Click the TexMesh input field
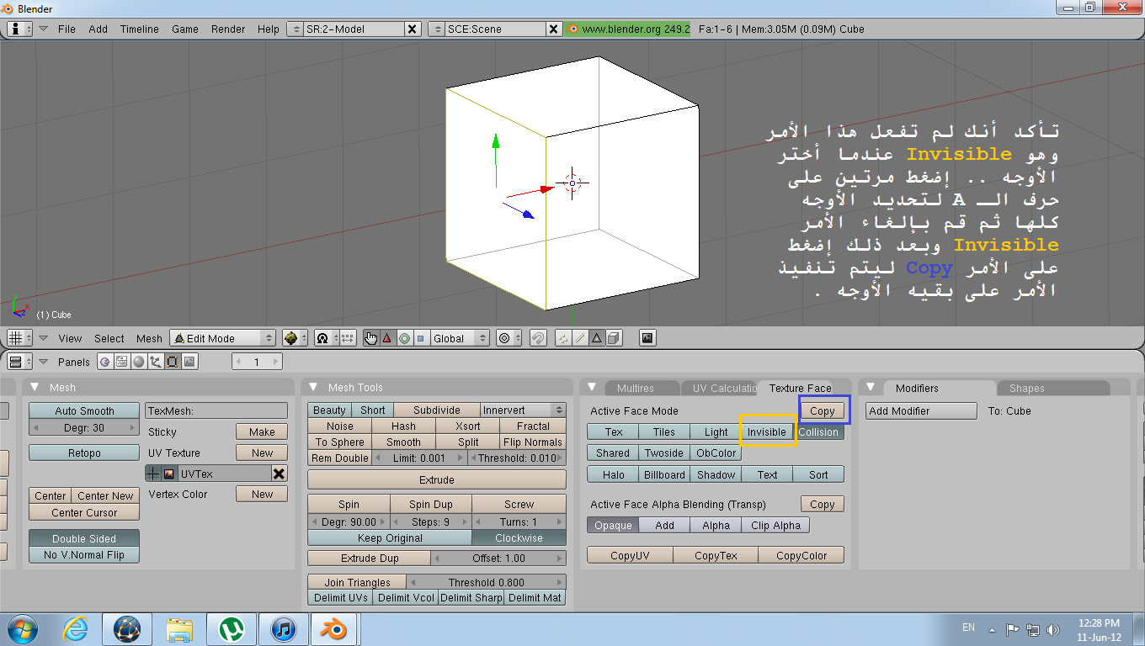The height and width of the screenshot is (646, 1145). 216,410
